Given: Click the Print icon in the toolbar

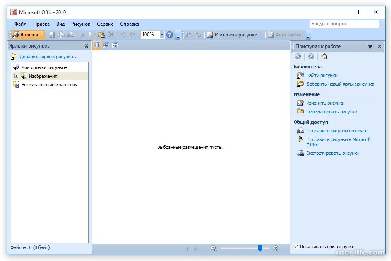Looking at the screenshot, I should pyautogui.click(x=61, y=35).
